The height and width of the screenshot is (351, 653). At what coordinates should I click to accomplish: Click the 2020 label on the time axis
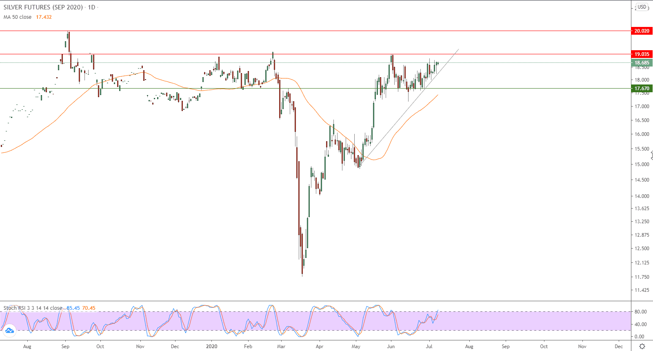[212, 347]
